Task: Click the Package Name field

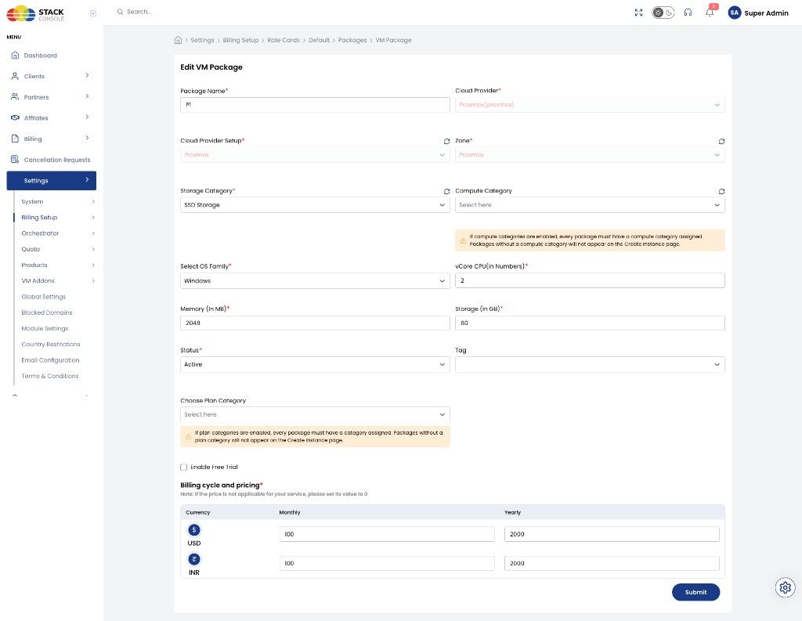Action: (315, 105)
